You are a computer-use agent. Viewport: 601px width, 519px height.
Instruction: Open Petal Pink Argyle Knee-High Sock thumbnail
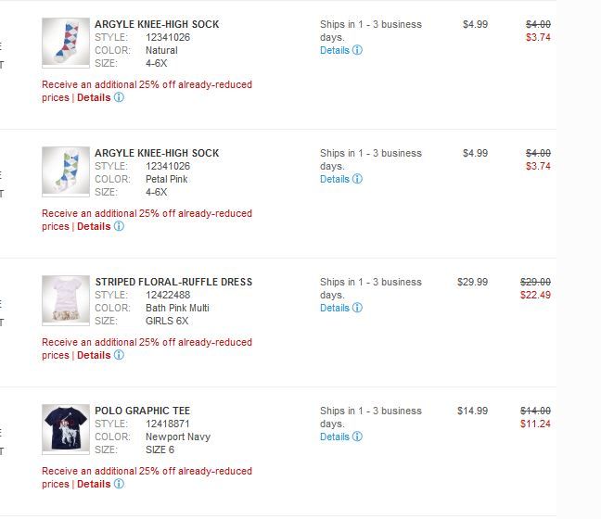click(66, 171)
